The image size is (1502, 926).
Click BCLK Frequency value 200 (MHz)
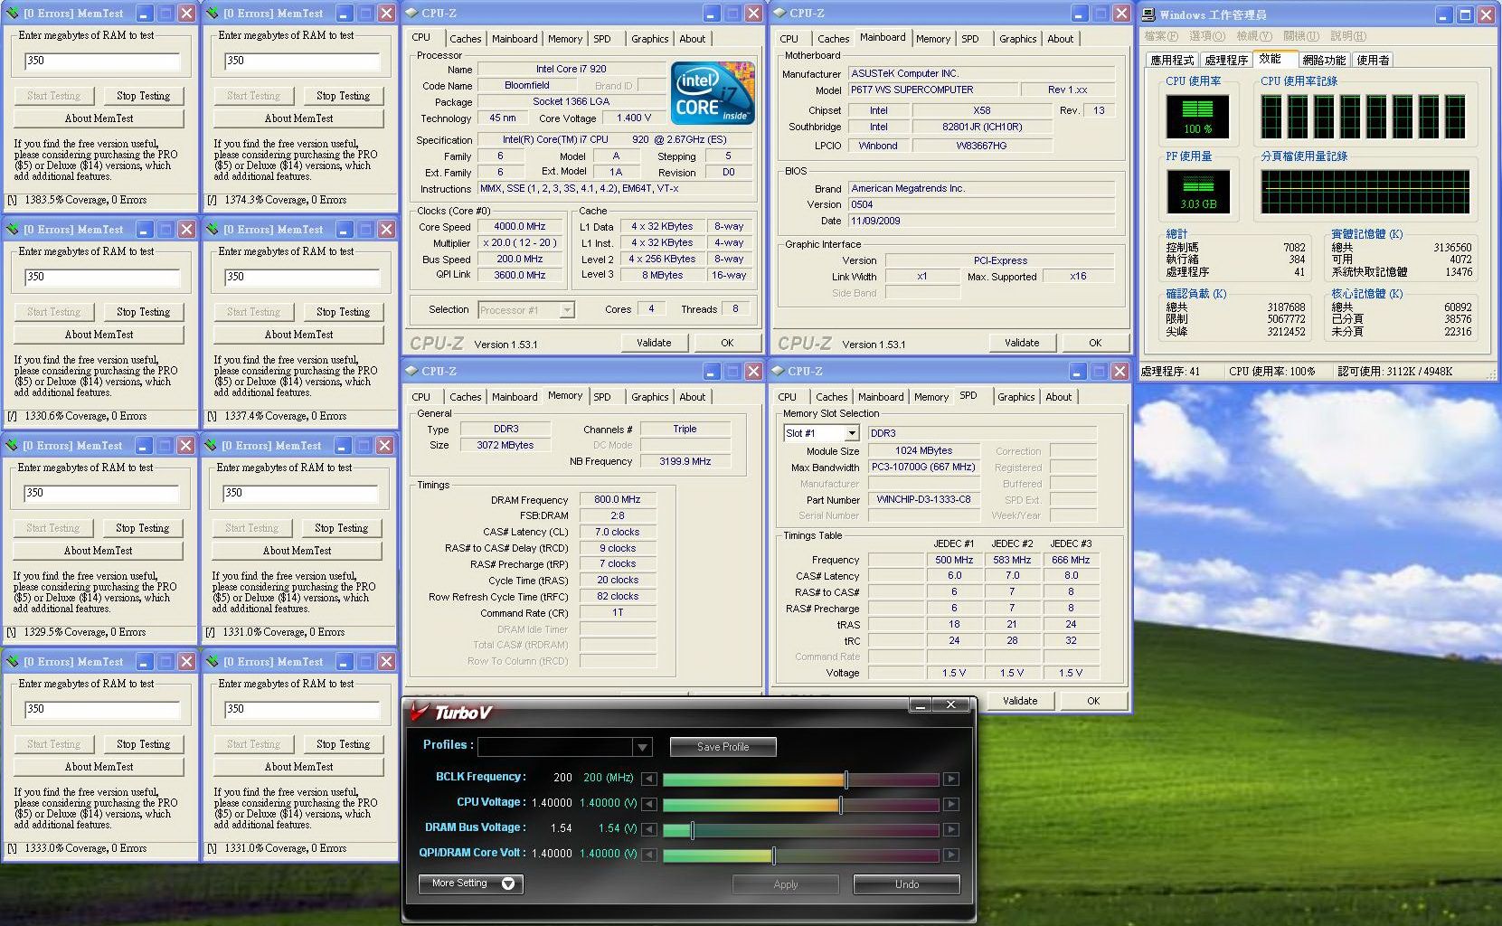click(608, 778)
